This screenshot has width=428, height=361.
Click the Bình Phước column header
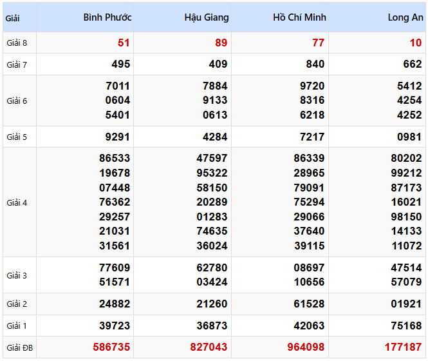tap(107, 17)
